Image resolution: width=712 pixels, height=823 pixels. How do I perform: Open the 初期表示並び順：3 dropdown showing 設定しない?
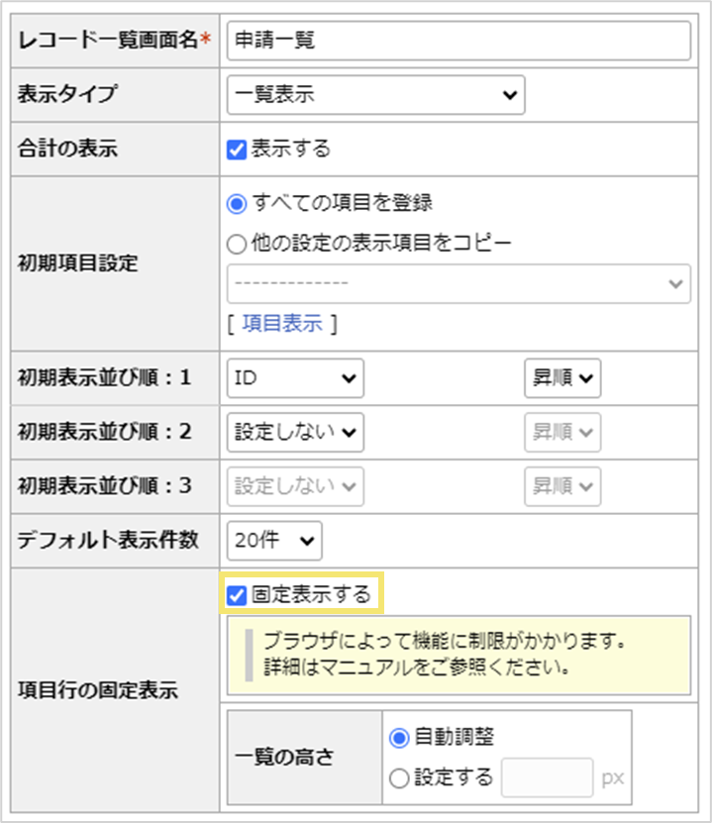293,486
